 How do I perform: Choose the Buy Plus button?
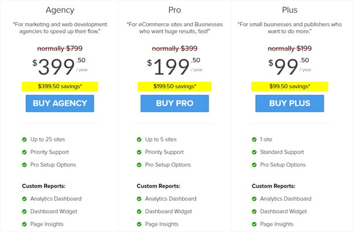point(289,103)
